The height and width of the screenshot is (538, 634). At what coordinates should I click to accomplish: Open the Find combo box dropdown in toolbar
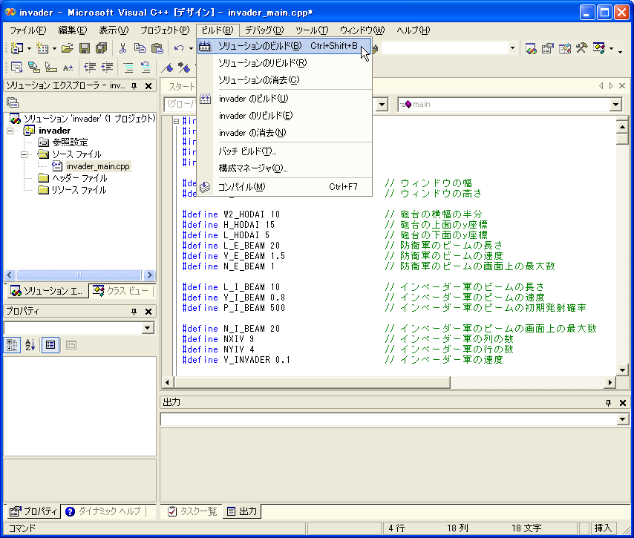tap(513, 48)
